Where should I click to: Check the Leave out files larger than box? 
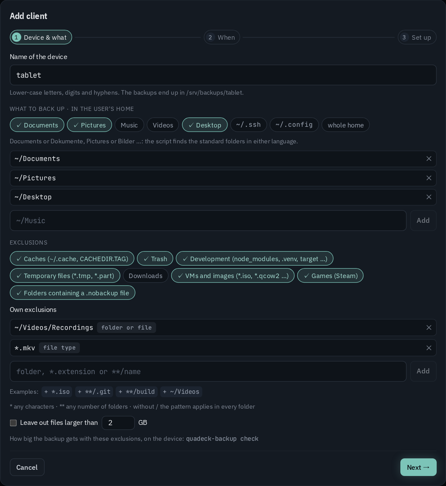click(13, 423)
